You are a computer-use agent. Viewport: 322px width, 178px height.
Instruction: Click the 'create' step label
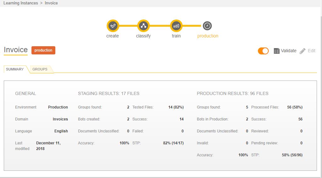click(x=113, y=36)
